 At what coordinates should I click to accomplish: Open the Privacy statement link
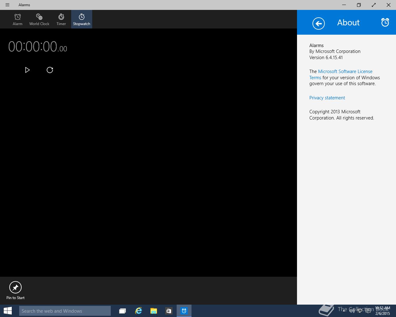point(327,98)
